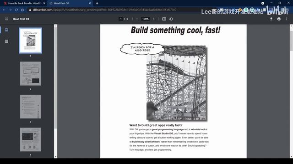Close the Humble Book Bundle tab
This screenshot has width=293, height=164.
tap(44, 3)
